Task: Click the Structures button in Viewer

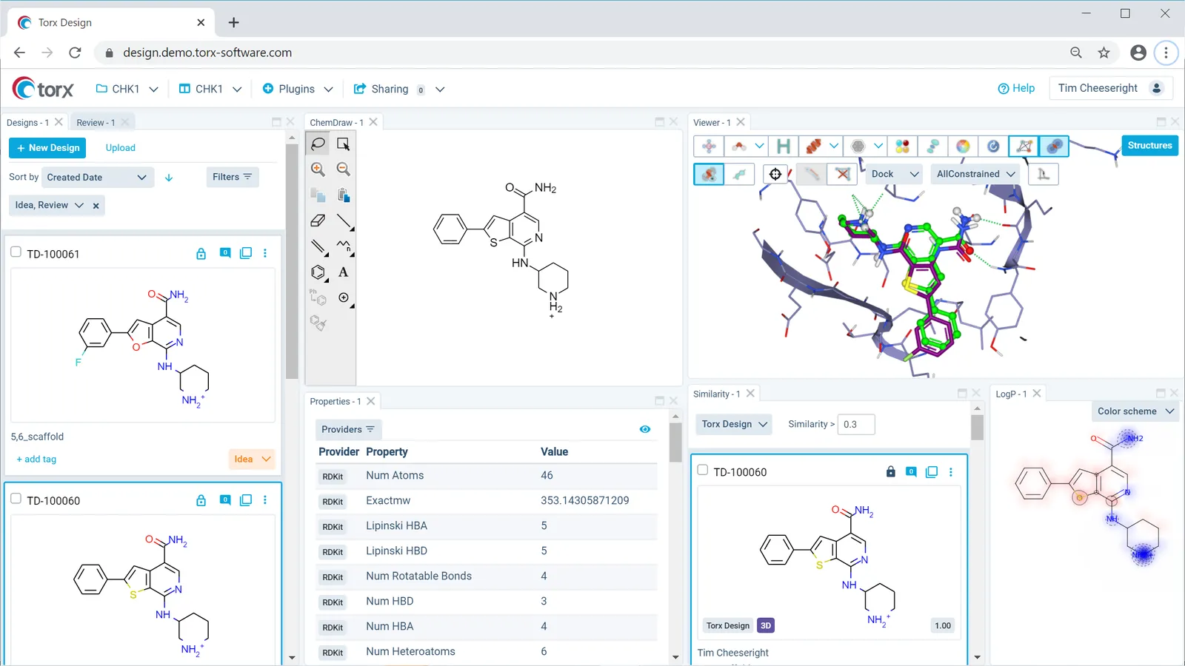Action: point(1149,146)
